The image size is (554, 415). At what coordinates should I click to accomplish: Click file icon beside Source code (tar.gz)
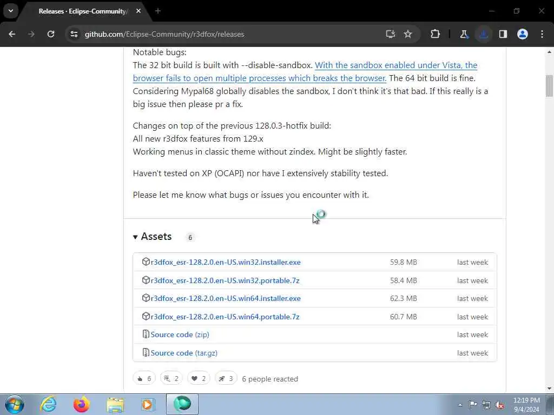point(146,352)
